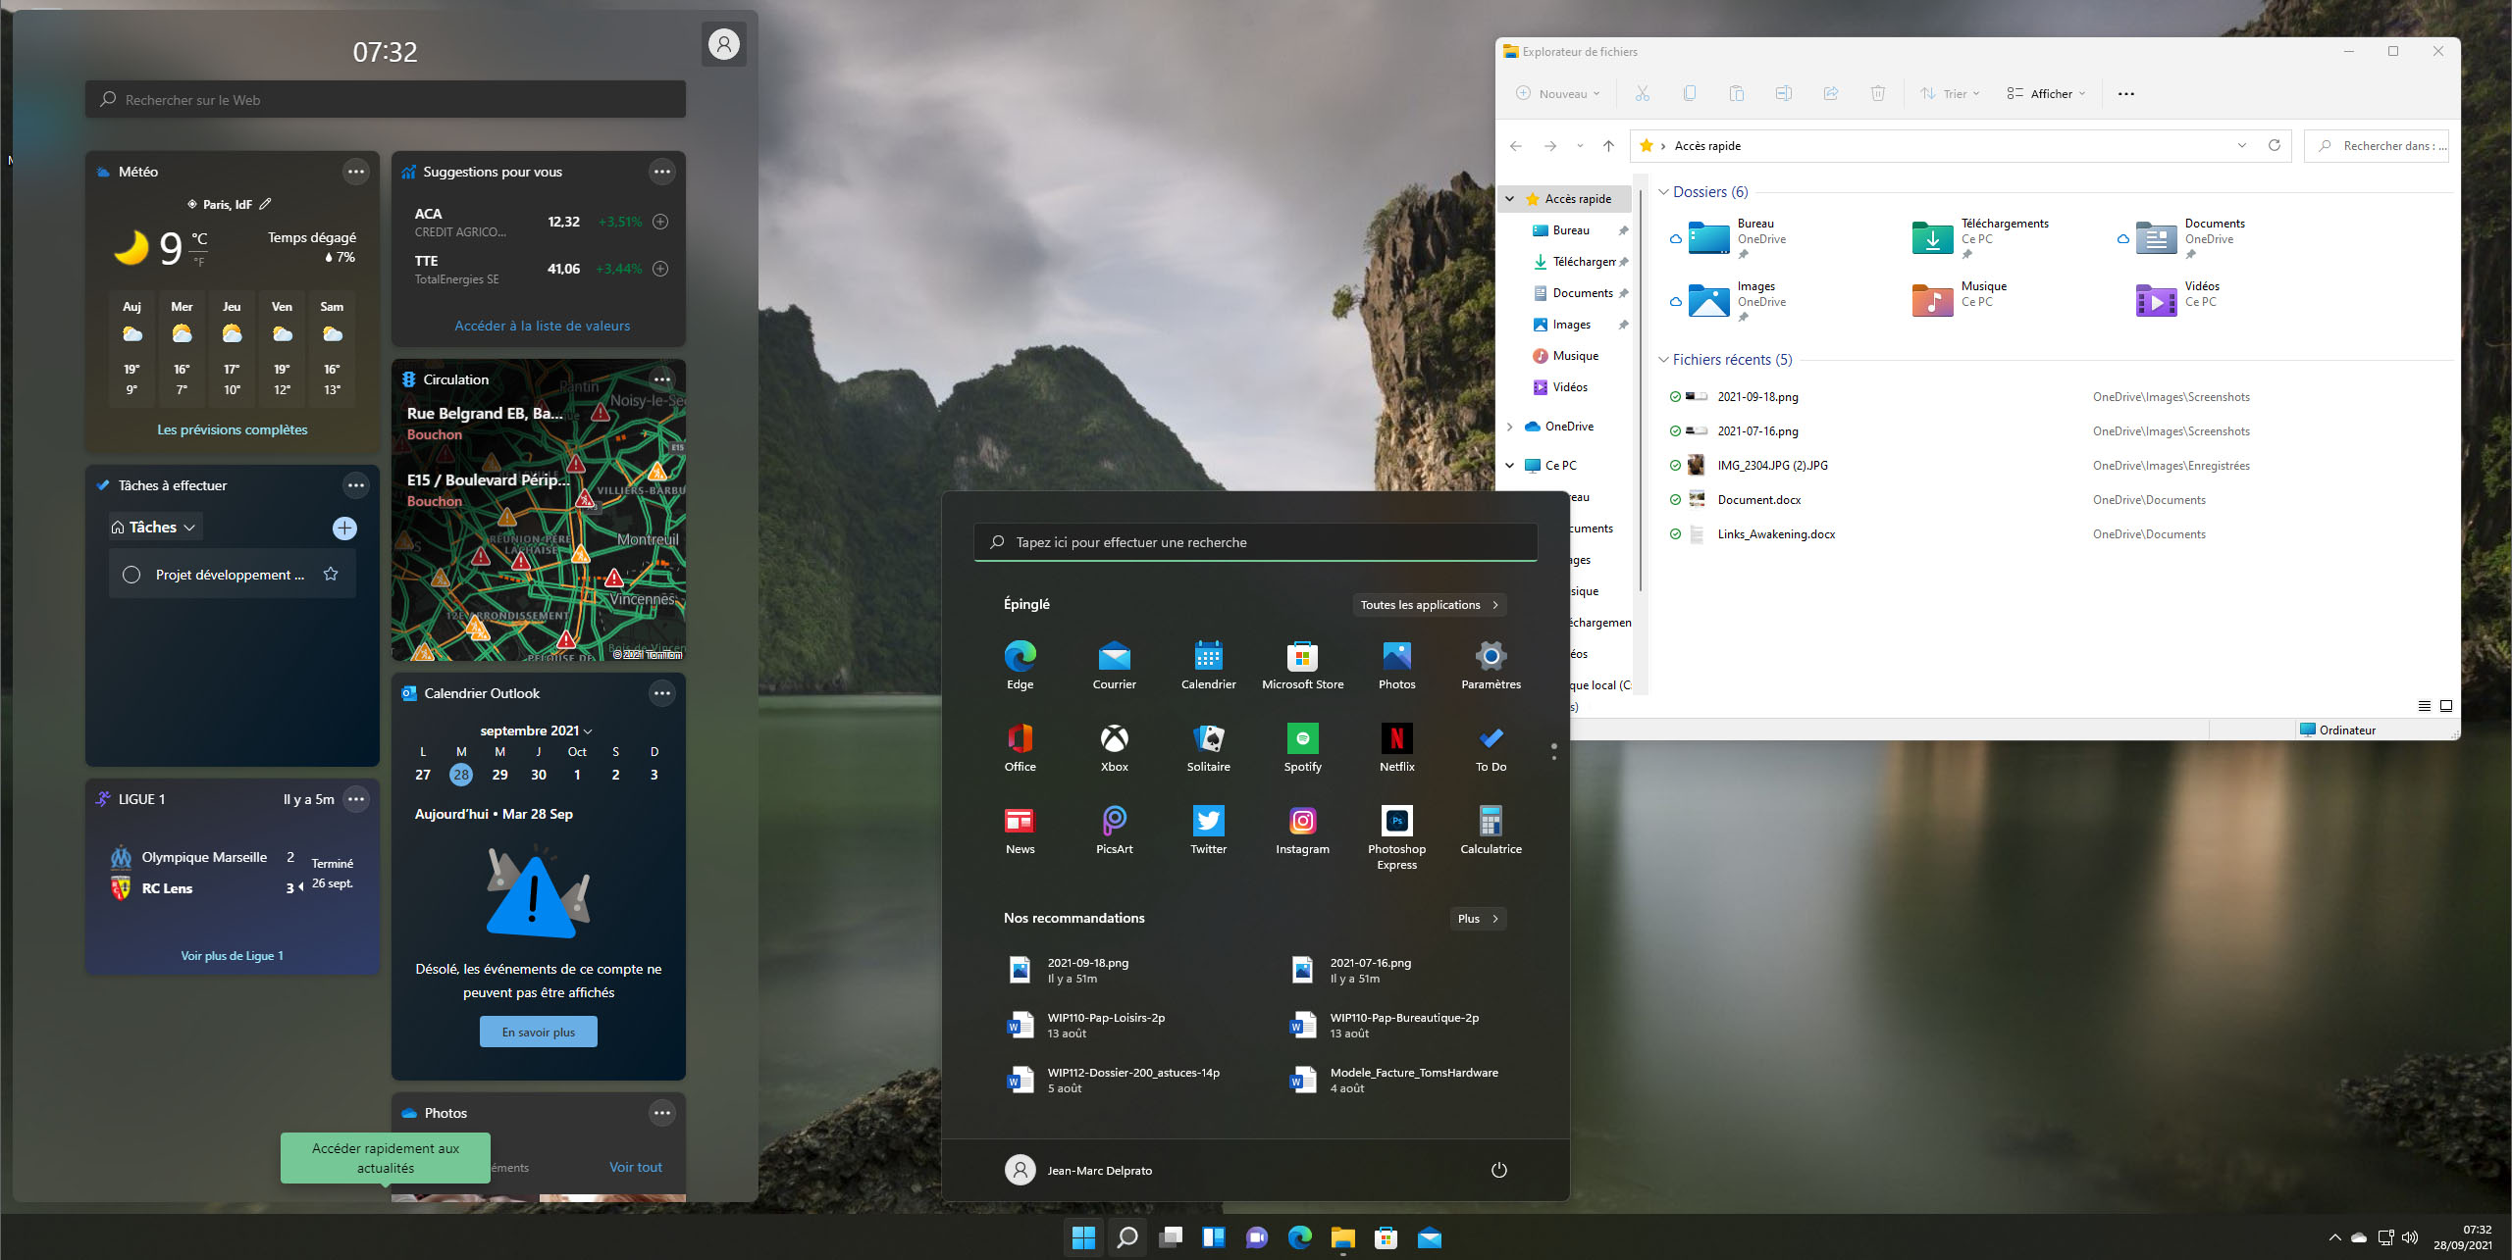Click the delete trash icon in Explorer toolbar
This screenshot has height=1260, width=2512.
pos(1877,93)
